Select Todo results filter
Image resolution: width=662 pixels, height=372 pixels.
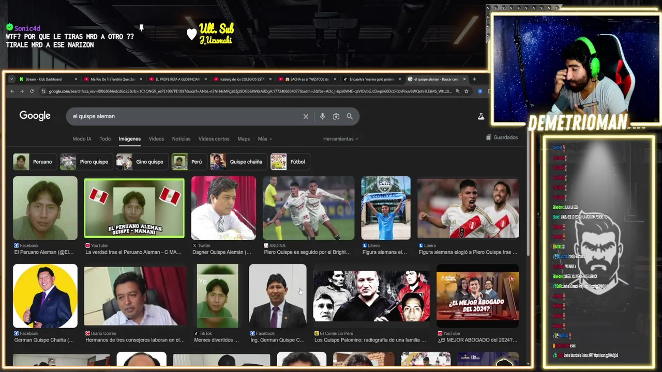[x=105, y=139]
